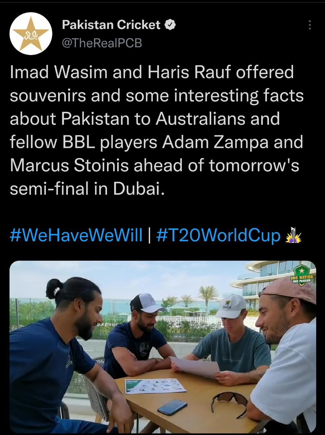Open the #WeHaveWeWill hashtag
This screenshot has width=325, height=435.
click(x=76, y=235)
